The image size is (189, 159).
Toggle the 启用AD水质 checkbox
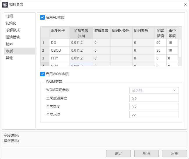click(42, 17)
